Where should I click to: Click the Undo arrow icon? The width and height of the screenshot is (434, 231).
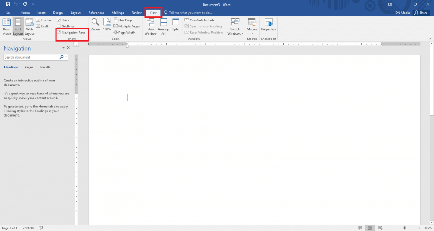(16, 4)
